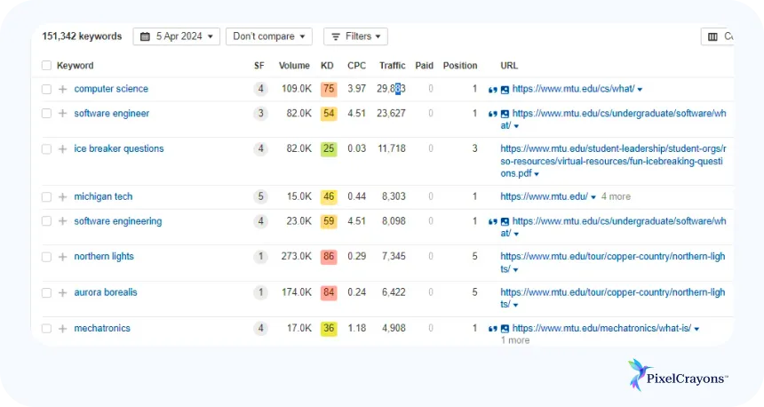764x407 pixels.
Task: Click the yellow KD 36 badge
Action: click(329, 329)
